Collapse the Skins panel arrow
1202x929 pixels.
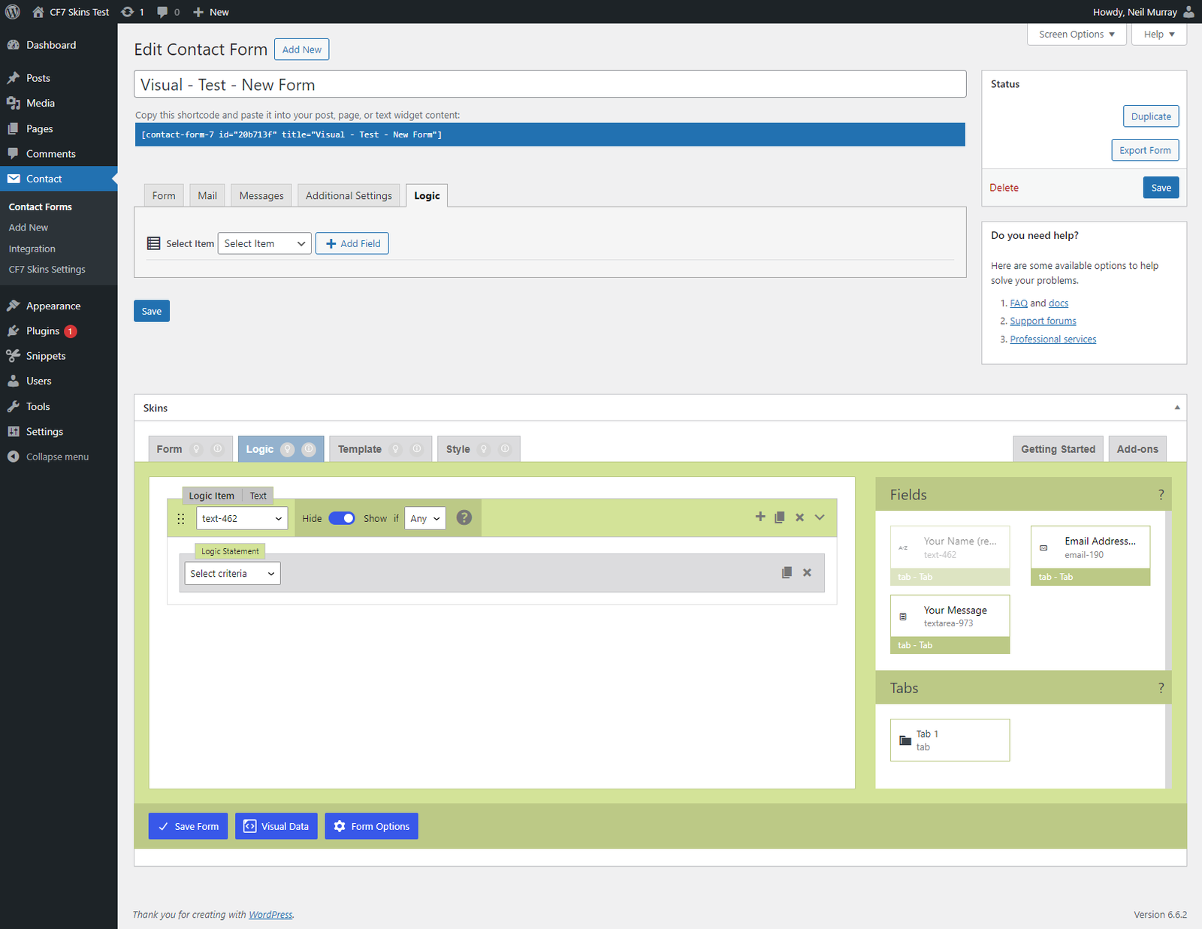(x=1177, y=408)
